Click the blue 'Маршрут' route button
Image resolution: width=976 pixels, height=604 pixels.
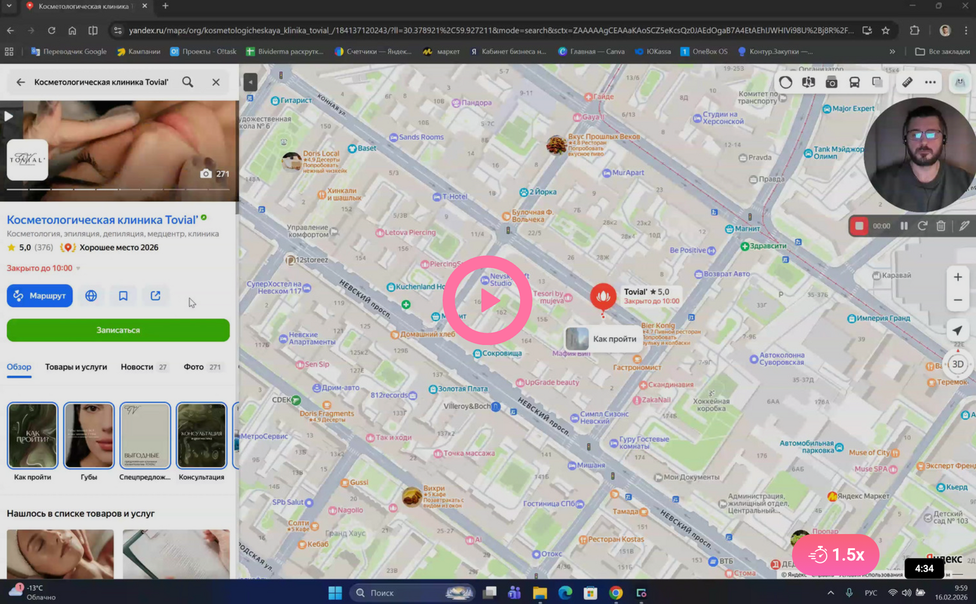click(40, 296)
